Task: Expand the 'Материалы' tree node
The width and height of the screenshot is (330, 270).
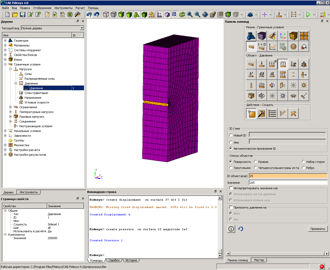Action: 5,45
